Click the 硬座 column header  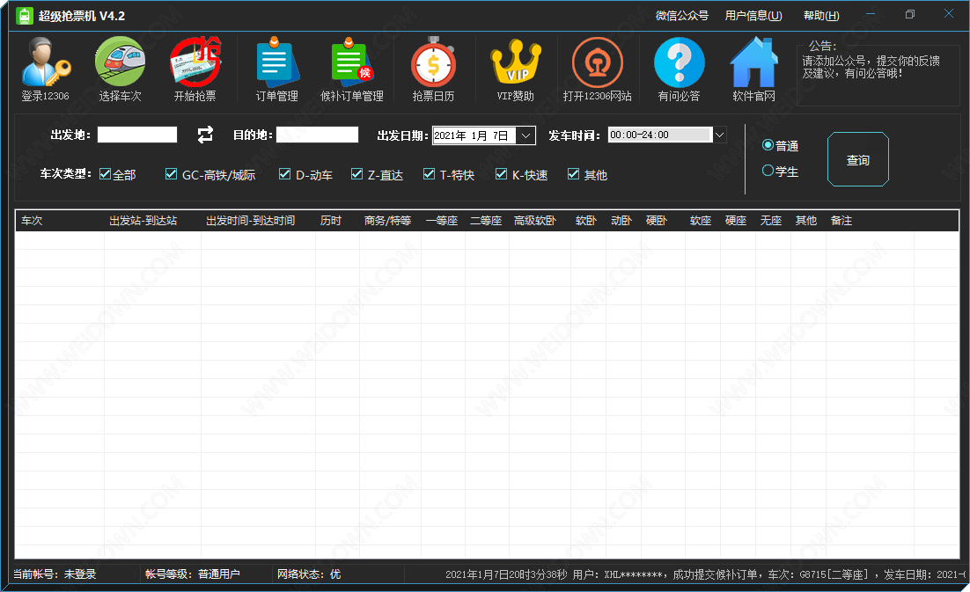pos(736,221)
